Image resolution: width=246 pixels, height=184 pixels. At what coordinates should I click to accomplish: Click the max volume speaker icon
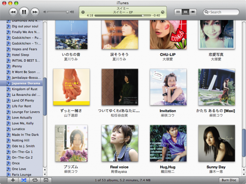click(72, 12)
